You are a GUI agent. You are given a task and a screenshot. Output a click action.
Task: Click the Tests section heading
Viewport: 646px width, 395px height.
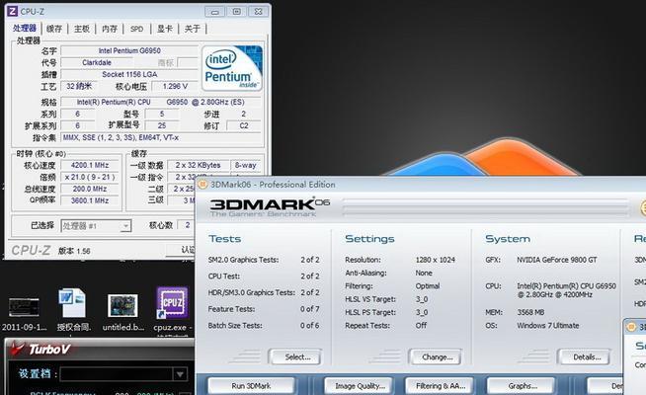(224, 239)
